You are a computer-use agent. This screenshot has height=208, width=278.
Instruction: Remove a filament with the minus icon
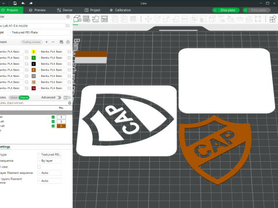pos(53,42)
